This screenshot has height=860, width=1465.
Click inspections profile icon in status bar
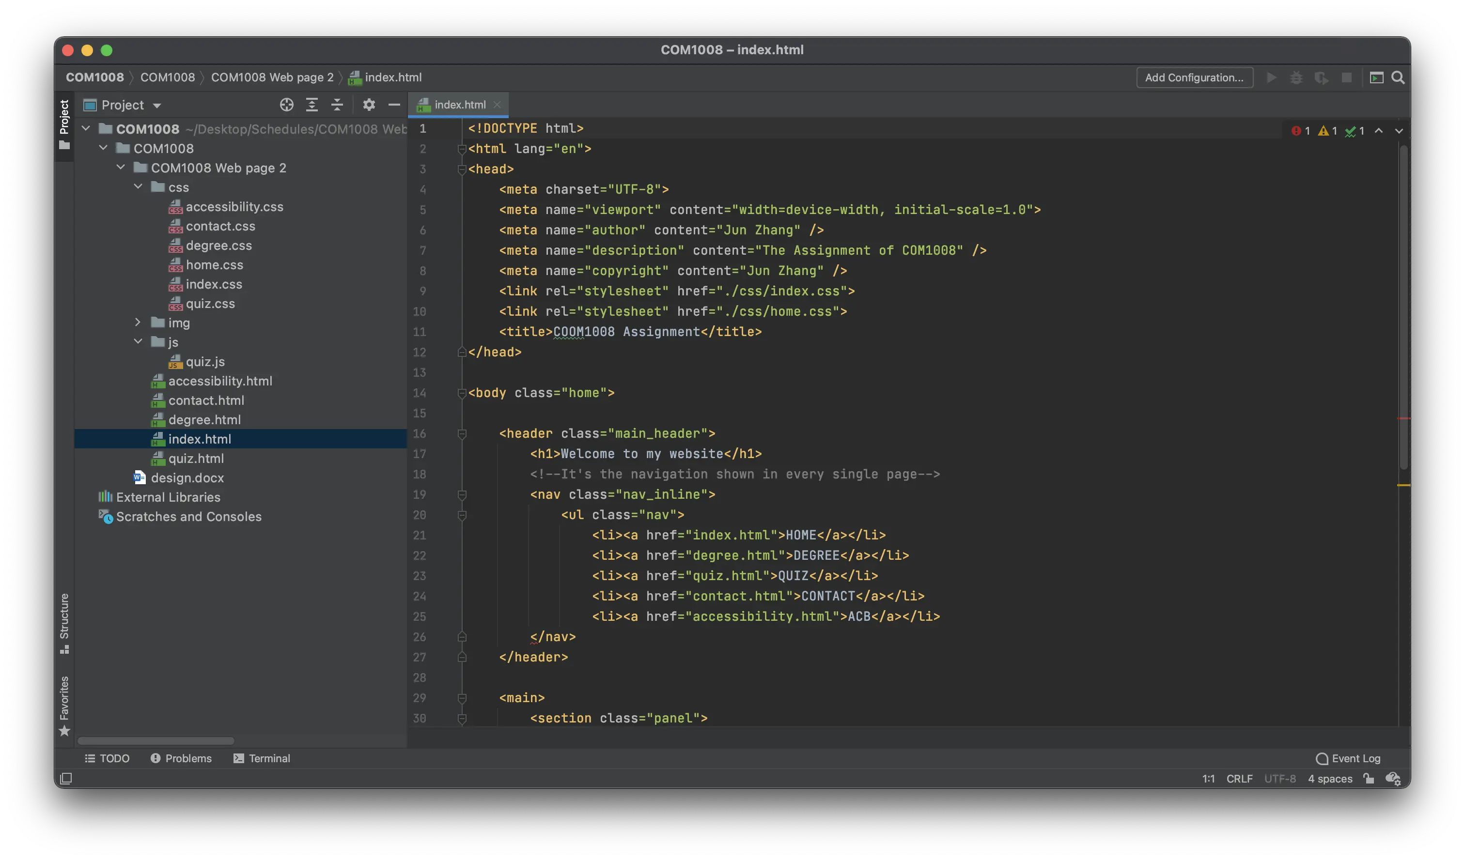(1393, 779)
